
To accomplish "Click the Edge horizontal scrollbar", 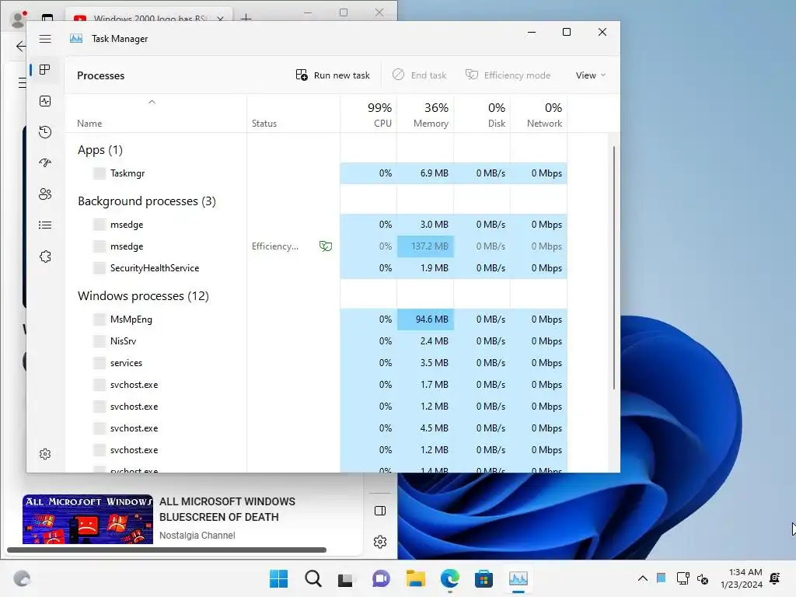I will pos(166,550).
